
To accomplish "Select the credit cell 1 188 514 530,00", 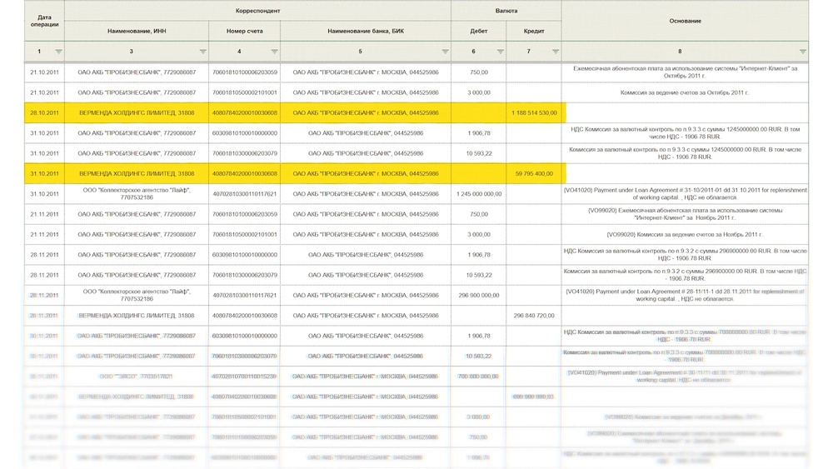I will click(x=536, y=112).
